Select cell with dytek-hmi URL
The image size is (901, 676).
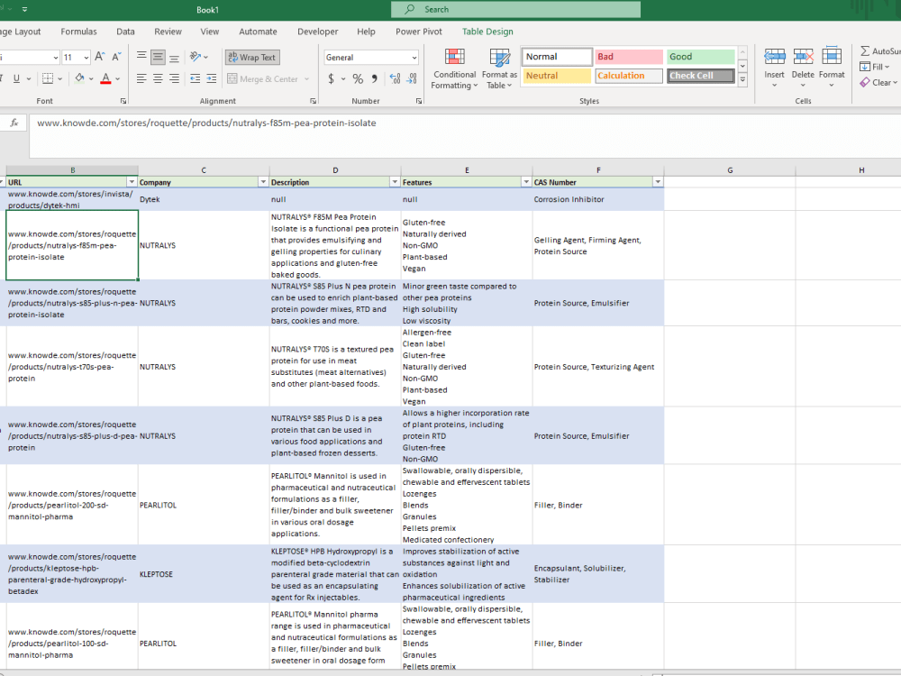(72, 199)
